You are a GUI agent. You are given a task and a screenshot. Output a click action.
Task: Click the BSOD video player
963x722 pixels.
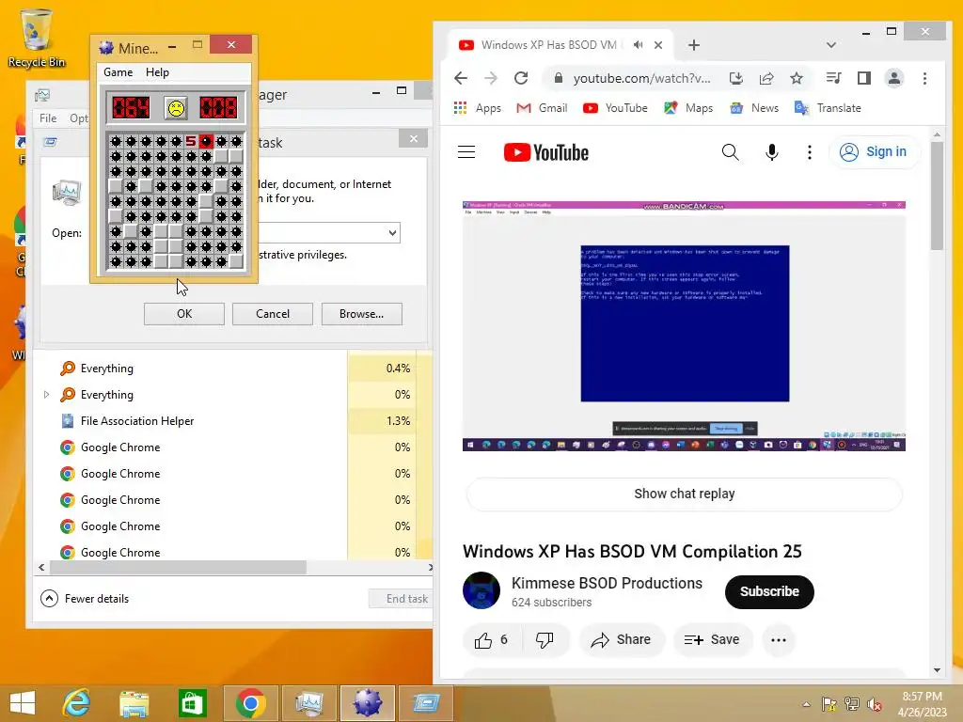[685, 326]
